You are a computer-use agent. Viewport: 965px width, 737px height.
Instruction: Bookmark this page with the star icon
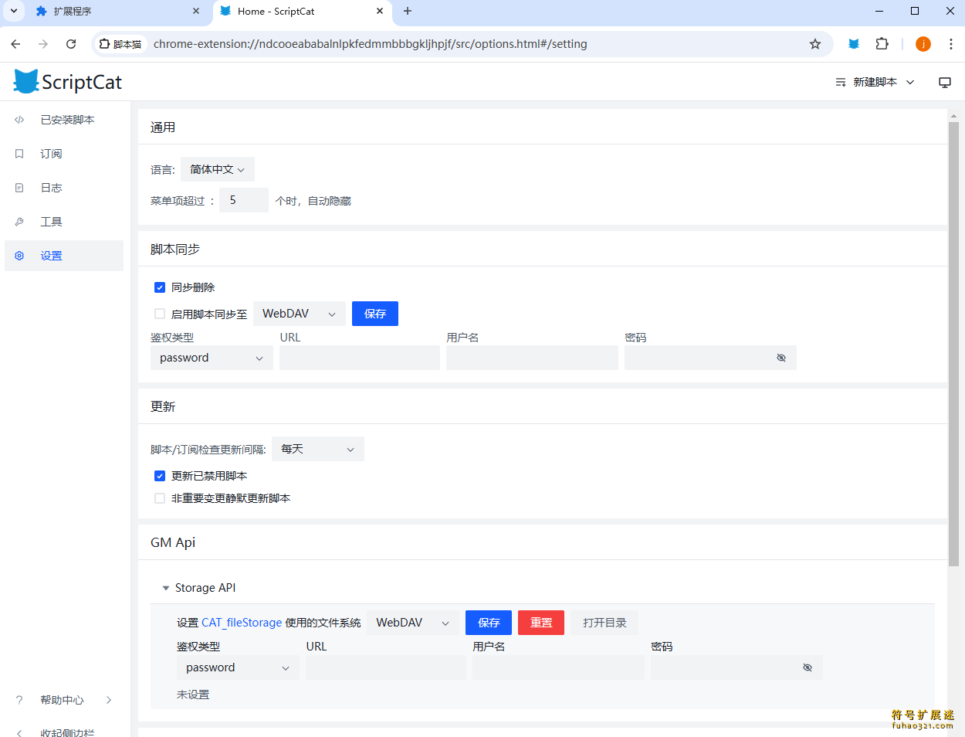click(814, 44)
